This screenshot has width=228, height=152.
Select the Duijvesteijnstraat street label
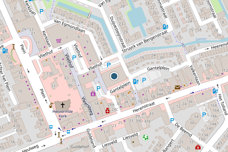117,32
